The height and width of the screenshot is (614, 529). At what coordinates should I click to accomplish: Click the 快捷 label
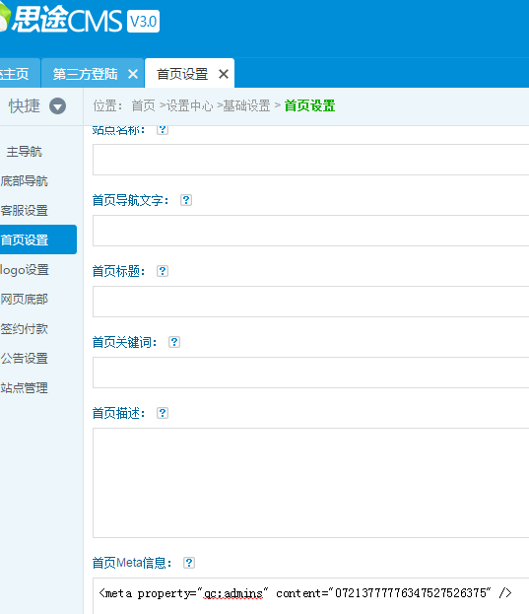pyautogui.click(x=25, y=106)
